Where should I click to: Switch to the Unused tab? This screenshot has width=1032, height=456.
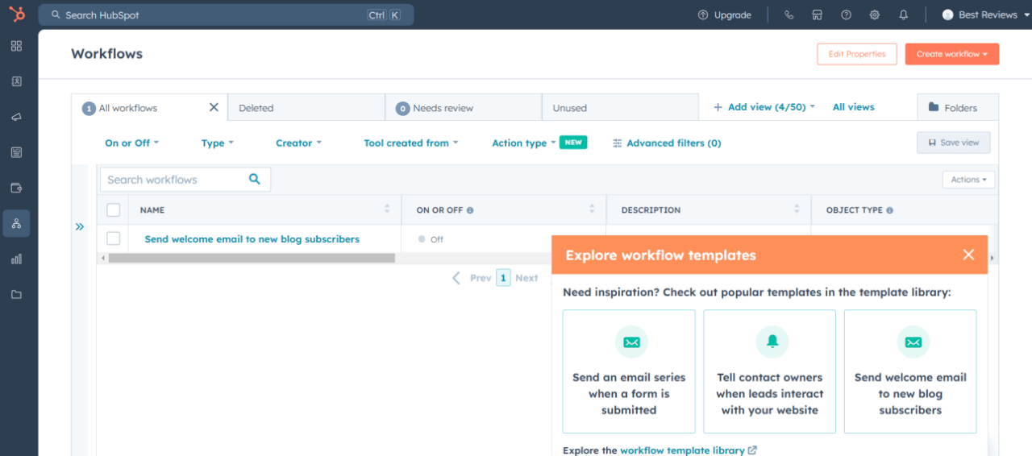[619, 107]
